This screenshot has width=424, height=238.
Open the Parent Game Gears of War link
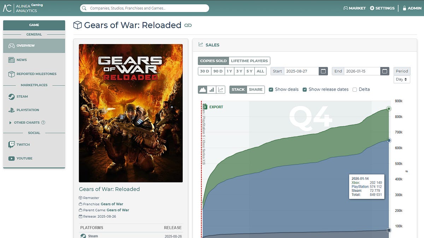click(x=118, y=210)
